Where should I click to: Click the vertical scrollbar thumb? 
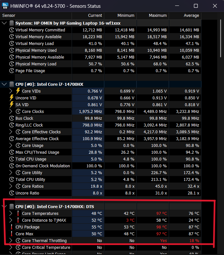tap(220, 39)
